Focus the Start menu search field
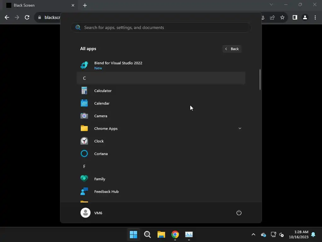Screen dimensions: 322x242 (x=161, y=27)
